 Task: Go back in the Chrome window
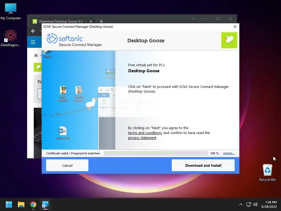click(x=33, y=31)
